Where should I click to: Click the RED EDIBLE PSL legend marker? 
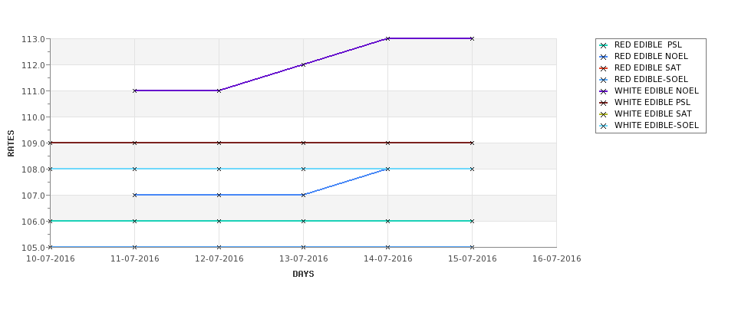pyautogui.click(x=604, y=45)
